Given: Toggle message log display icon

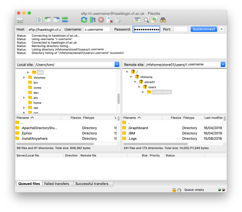Looking at the screenshot, I should [39, 20].
